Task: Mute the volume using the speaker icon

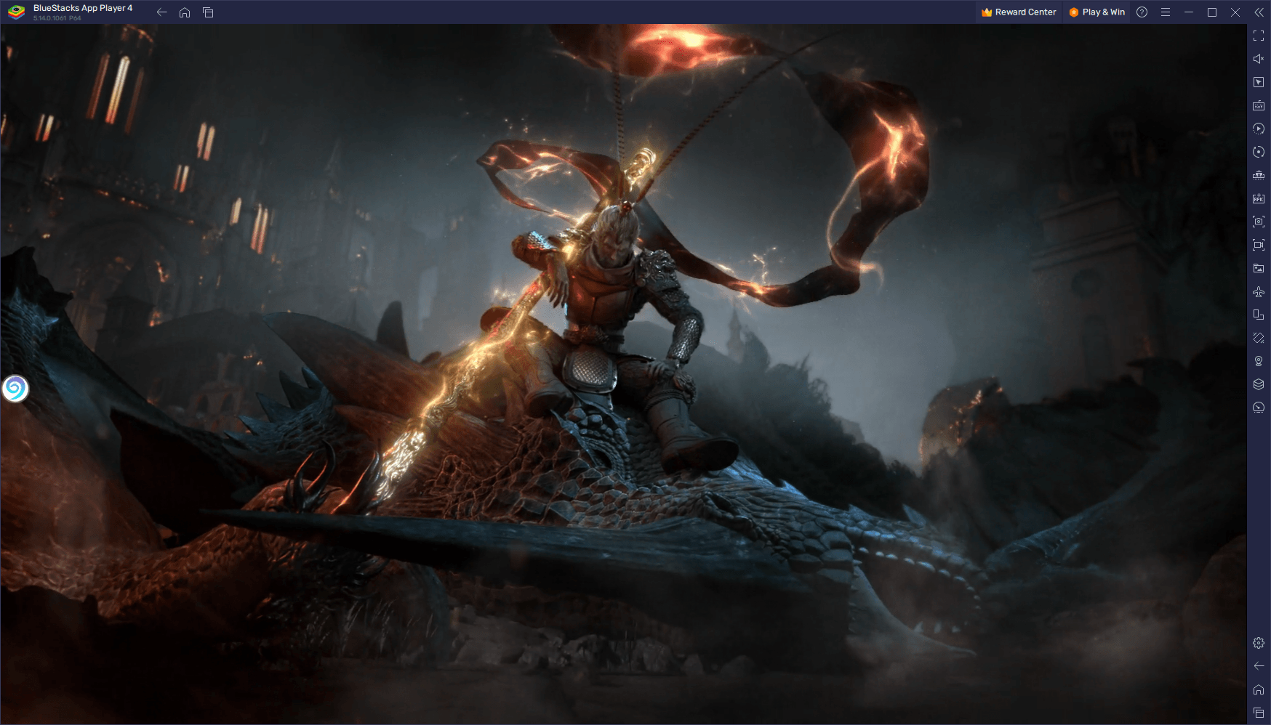Action: click(1259, 59)
